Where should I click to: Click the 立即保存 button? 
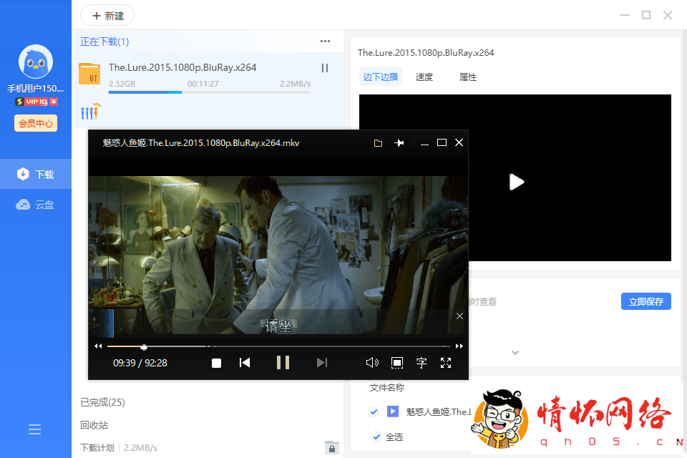coord(645,301)
